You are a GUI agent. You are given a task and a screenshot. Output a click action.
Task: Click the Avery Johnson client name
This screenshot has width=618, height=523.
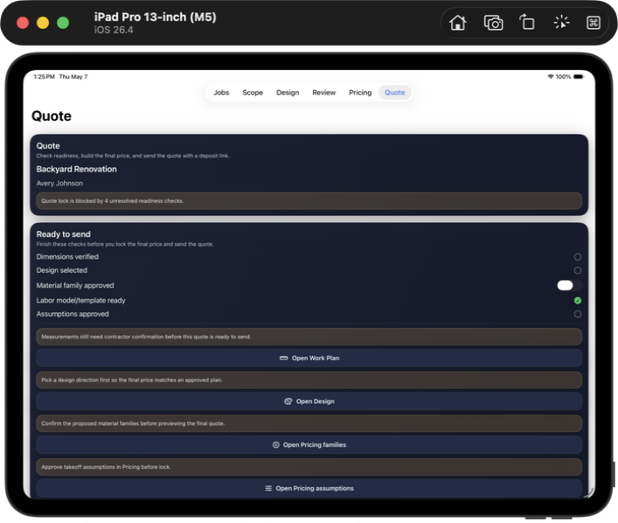coord(59,184)
